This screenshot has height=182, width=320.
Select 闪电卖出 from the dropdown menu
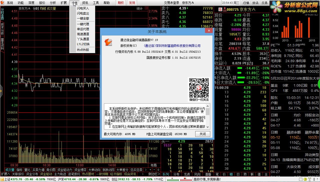point(83,13)
